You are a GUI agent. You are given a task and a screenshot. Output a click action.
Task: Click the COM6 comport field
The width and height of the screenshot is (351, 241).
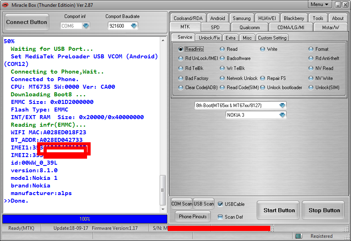71,26
